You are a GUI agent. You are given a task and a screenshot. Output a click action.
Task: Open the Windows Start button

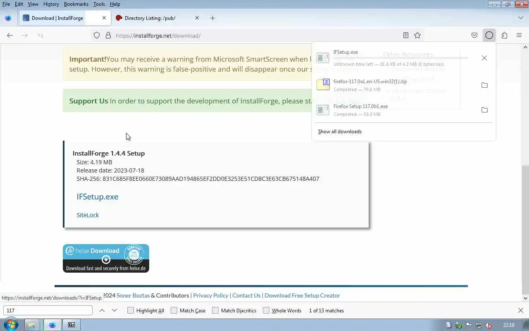pyautogui.click(x=11, y=325)
